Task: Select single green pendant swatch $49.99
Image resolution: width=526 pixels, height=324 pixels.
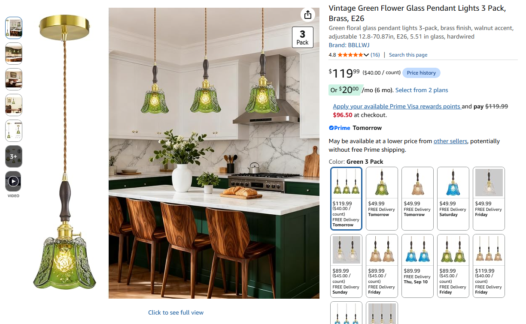Action: (x=382, y=198)
